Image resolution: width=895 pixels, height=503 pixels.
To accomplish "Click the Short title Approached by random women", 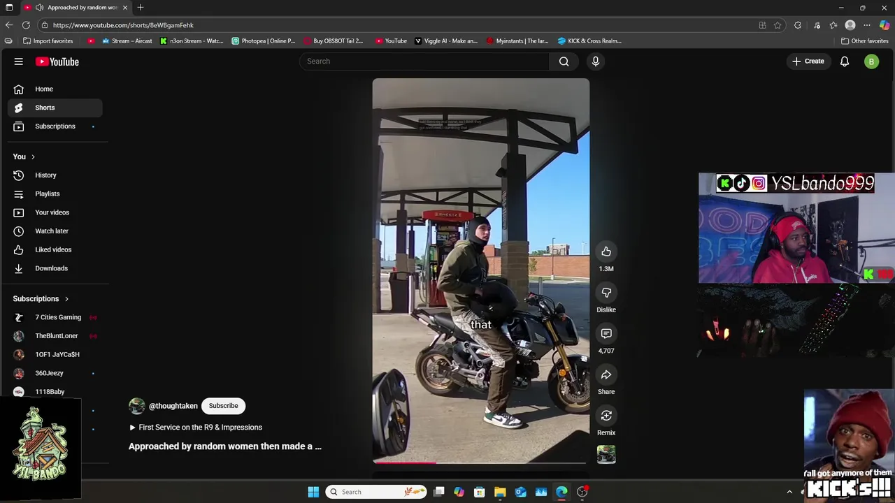I will pos(225,446).
